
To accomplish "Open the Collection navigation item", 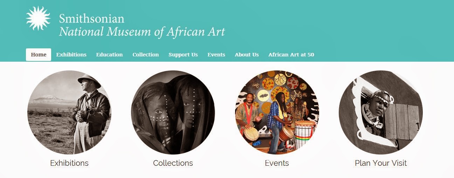I will [145, 55].
